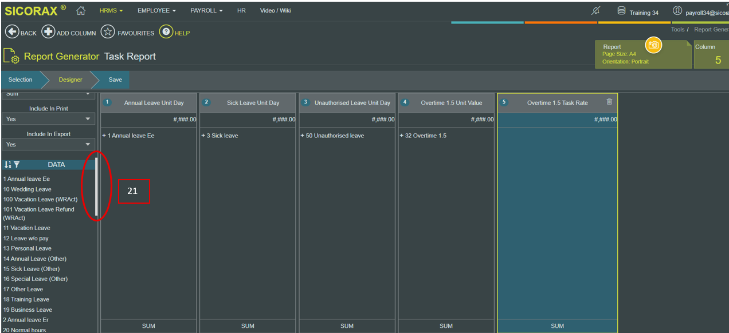Click the Report Generator page icon

(x=12, y=56)
